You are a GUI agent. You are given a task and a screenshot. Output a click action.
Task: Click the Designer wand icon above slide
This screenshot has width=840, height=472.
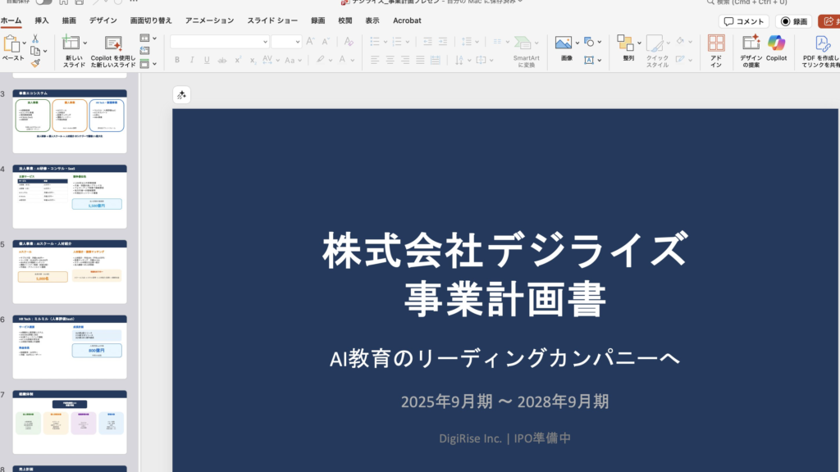[181, 95]
